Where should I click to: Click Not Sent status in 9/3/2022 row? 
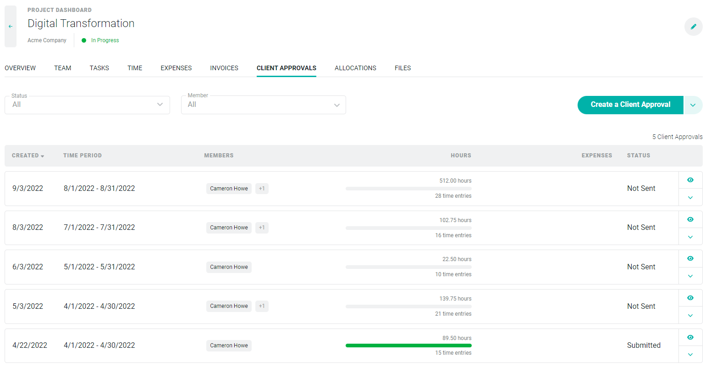641,189
